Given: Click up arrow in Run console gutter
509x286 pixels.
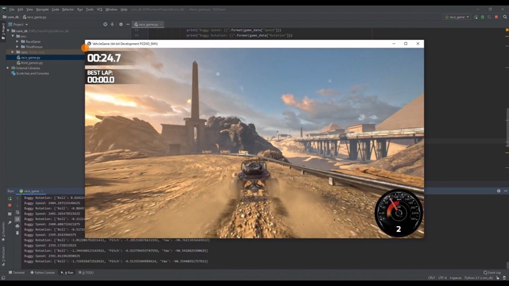Looking at the screenshot, I should (18, 198).
